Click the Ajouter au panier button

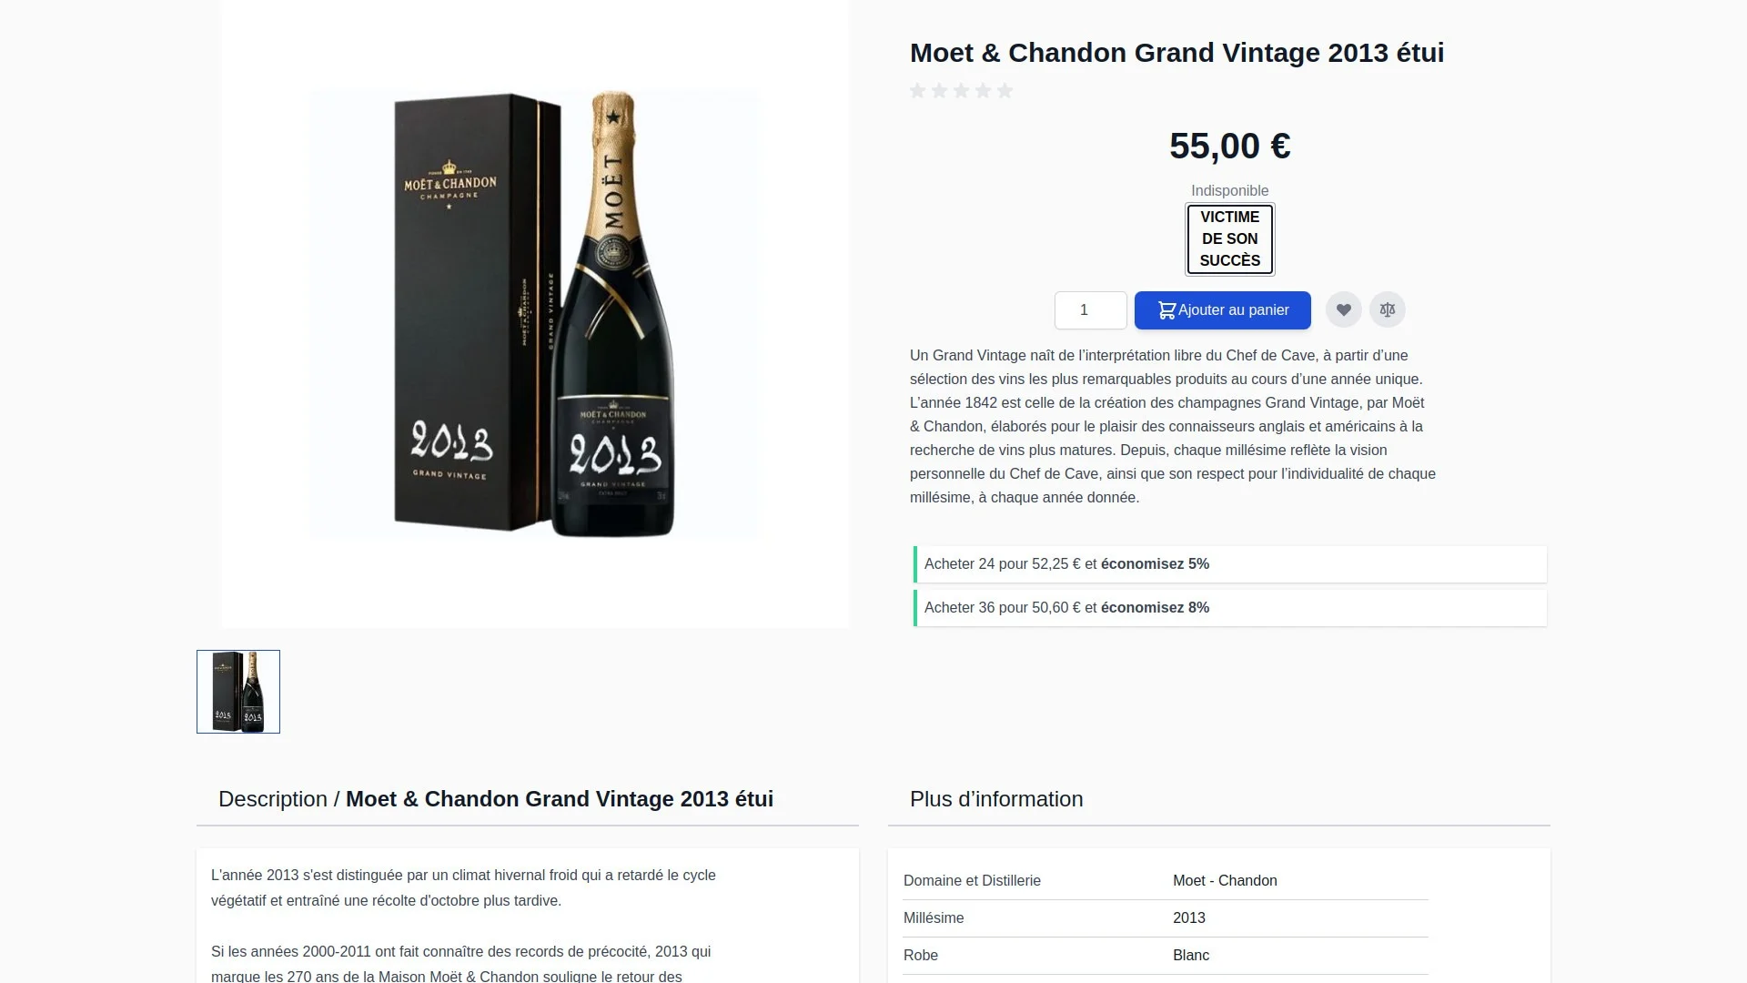[x=1222, y=309]
